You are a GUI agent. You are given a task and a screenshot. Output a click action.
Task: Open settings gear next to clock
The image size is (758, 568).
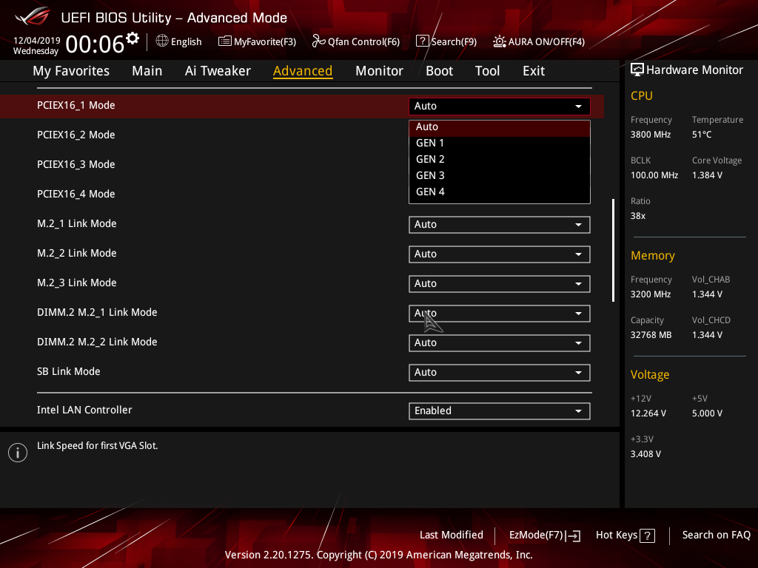[x=133, y=38]
